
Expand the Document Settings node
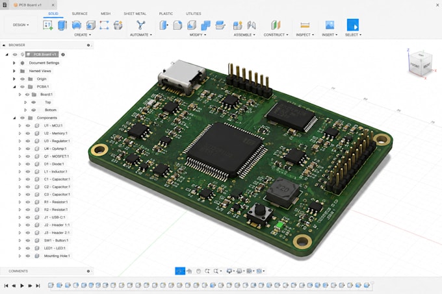[14, 63]
